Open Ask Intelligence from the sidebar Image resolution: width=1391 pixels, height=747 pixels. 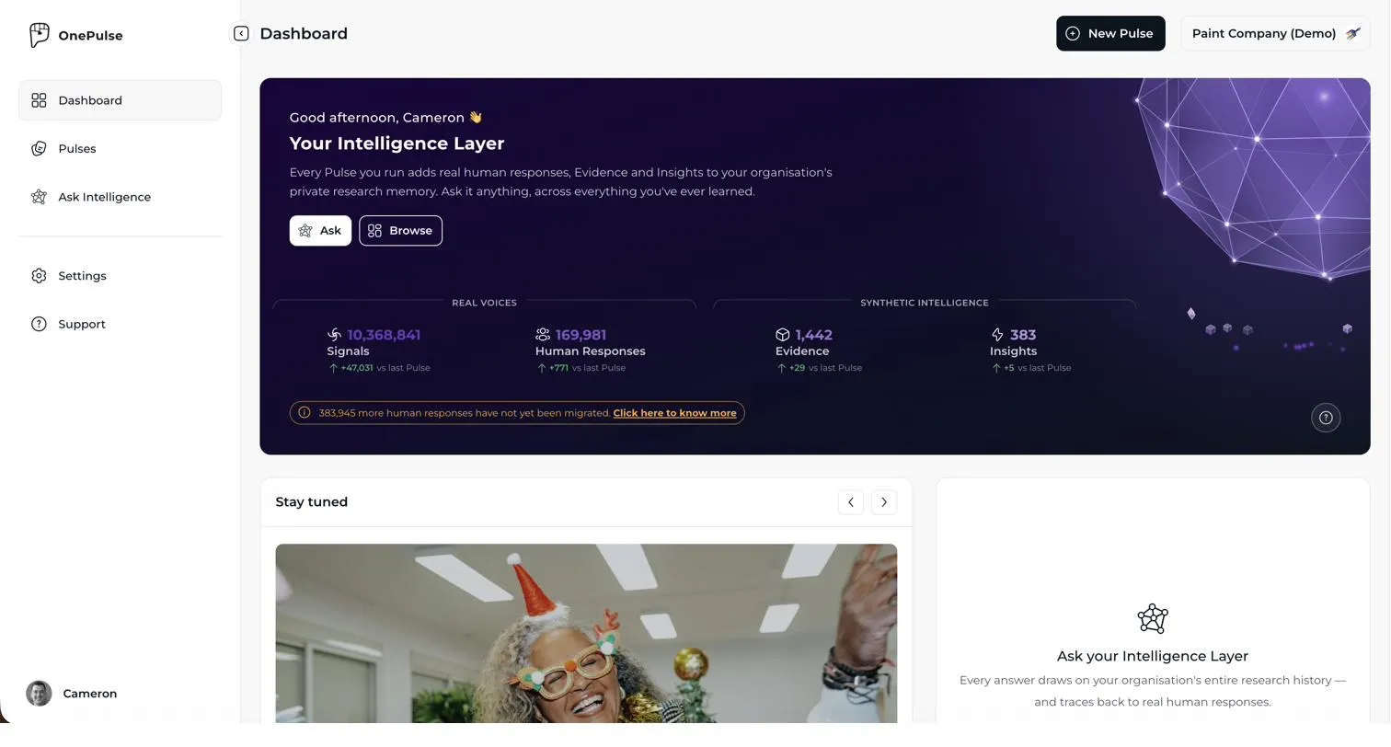120,197
